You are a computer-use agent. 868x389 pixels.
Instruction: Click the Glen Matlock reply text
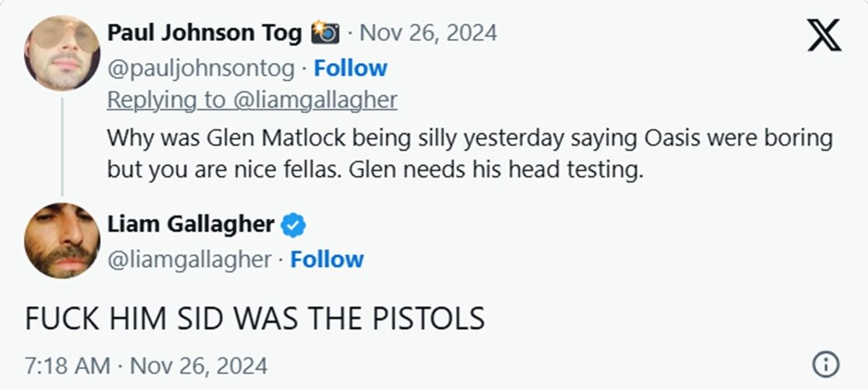[470, 155]
